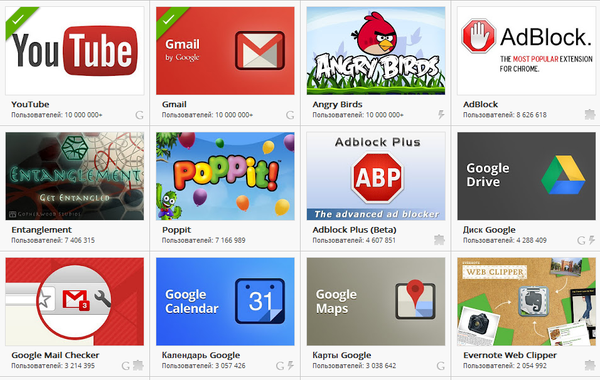The width and height of the screenshot is (600, 380).
Task: Click the lightning icon under Диск Google
Action: tap(592, 240)
